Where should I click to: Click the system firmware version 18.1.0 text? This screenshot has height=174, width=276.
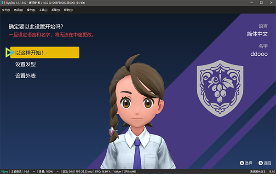262,172
